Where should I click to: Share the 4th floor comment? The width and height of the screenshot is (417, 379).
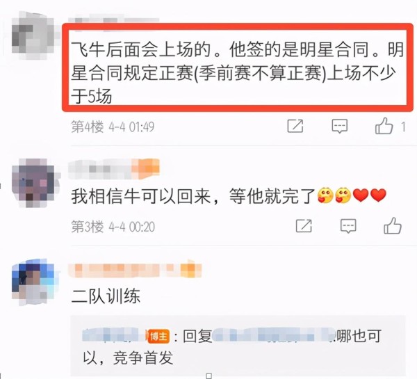pos(295,126)
